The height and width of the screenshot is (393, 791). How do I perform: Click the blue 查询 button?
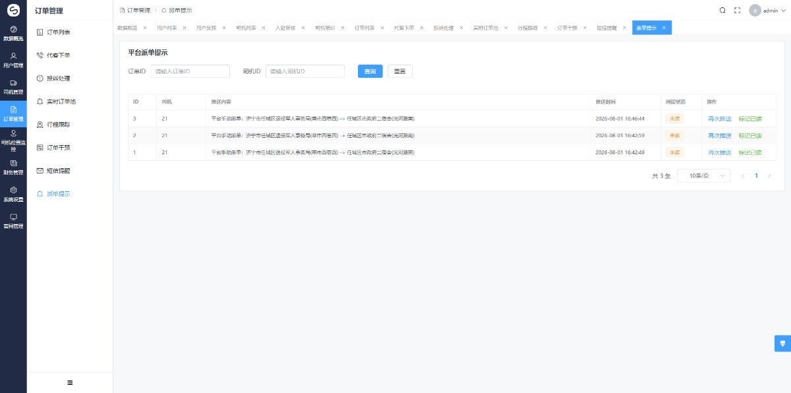coord(370,71)
